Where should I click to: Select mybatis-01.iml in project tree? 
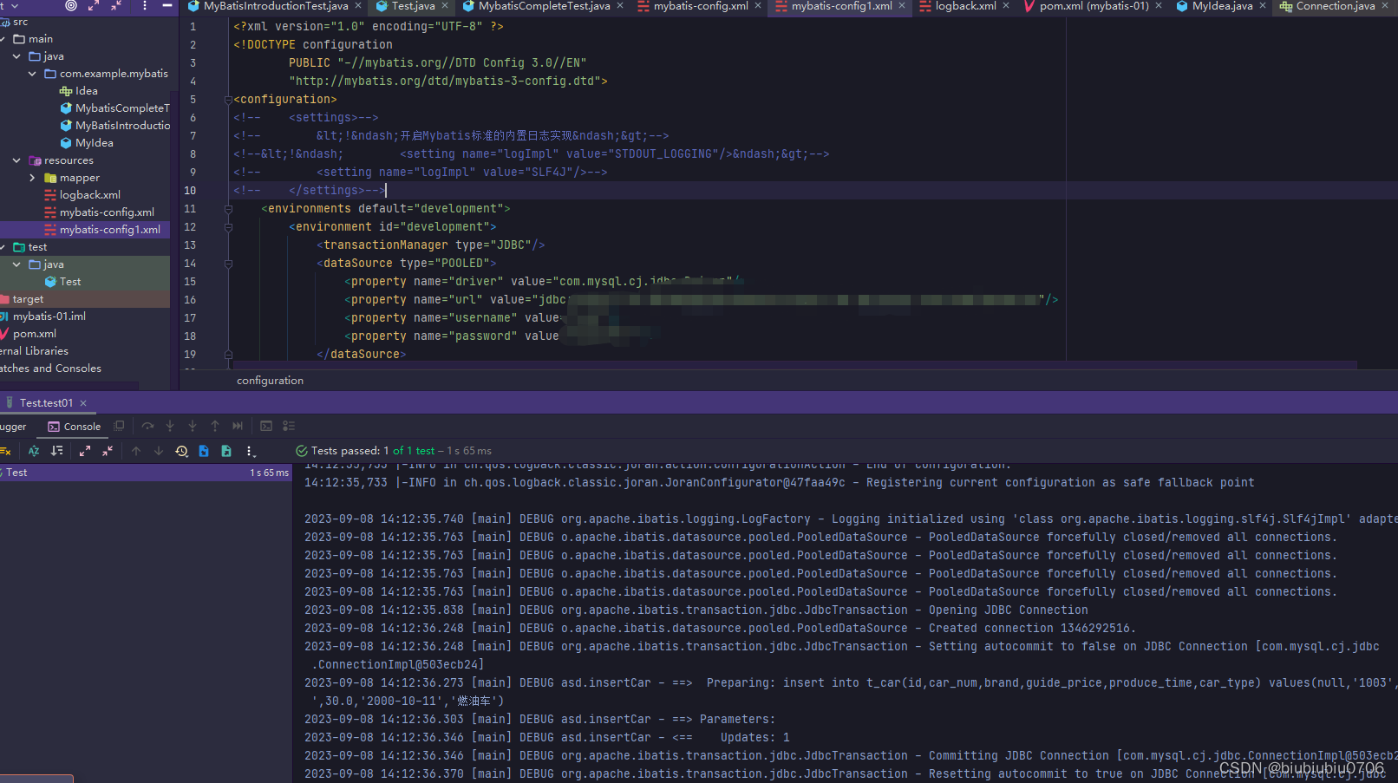click(x=49, y=316)
